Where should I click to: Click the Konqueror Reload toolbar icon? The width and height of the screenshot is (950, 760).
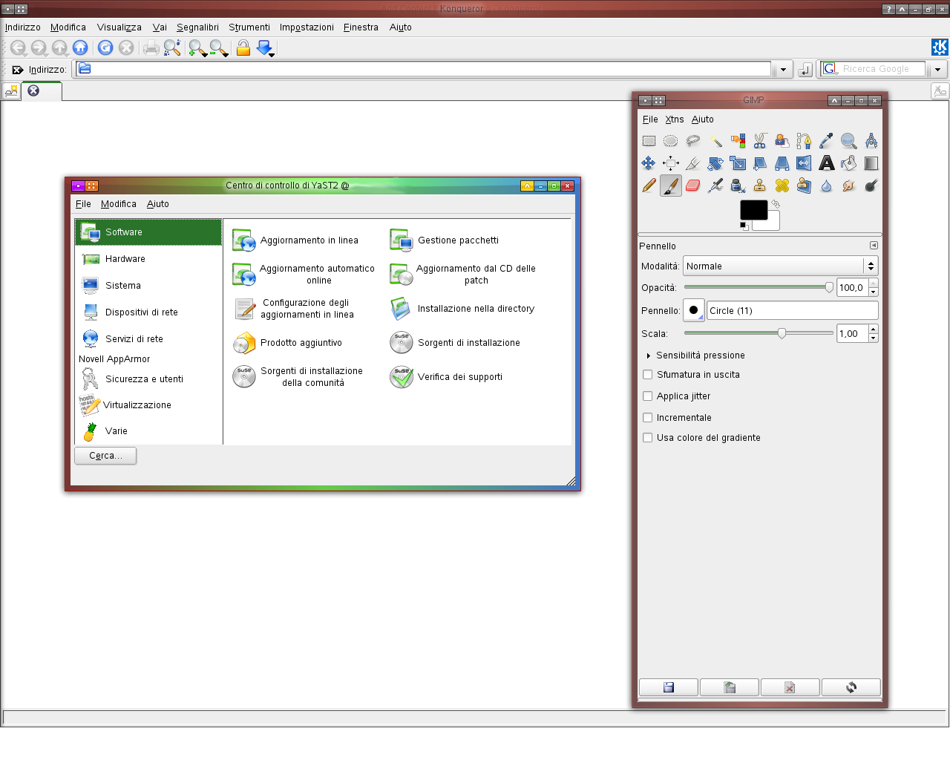pyautogui.click(x=105, y=47)
